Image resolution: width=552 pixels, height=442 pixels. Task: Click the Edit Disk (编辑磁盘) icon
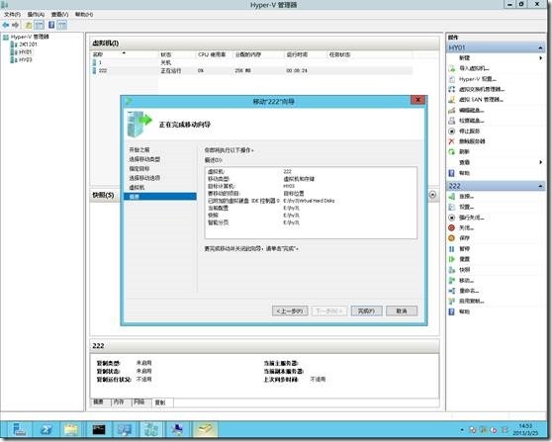452,110
